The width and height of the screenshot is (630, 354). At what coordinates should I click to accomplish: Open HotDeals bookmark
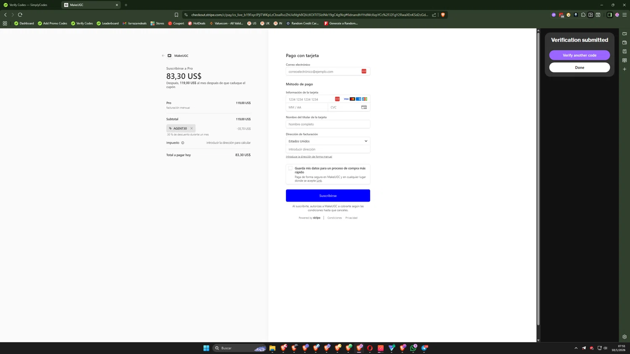coord(197,23)
